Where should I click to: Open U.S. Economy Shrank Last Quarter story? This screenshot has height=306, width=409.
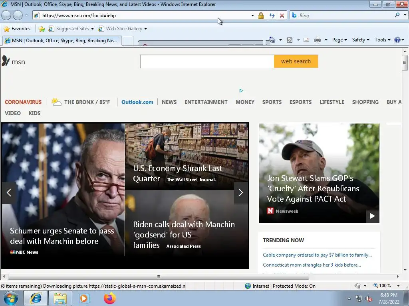177,173
